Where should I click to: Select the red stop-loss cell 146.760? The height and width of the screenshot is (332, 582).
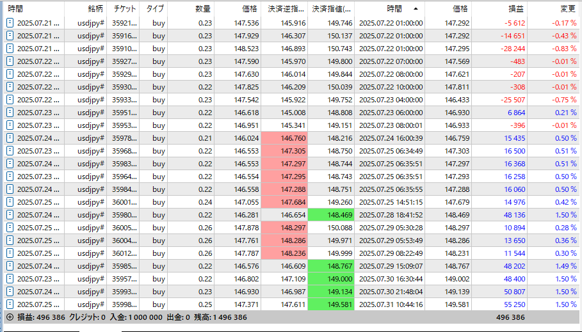pyautogui.click(x=284, y=138)
